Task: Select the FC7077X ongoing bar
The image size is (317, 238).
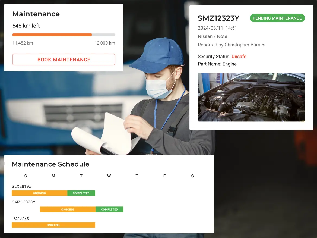Action: tap(53, 225)
